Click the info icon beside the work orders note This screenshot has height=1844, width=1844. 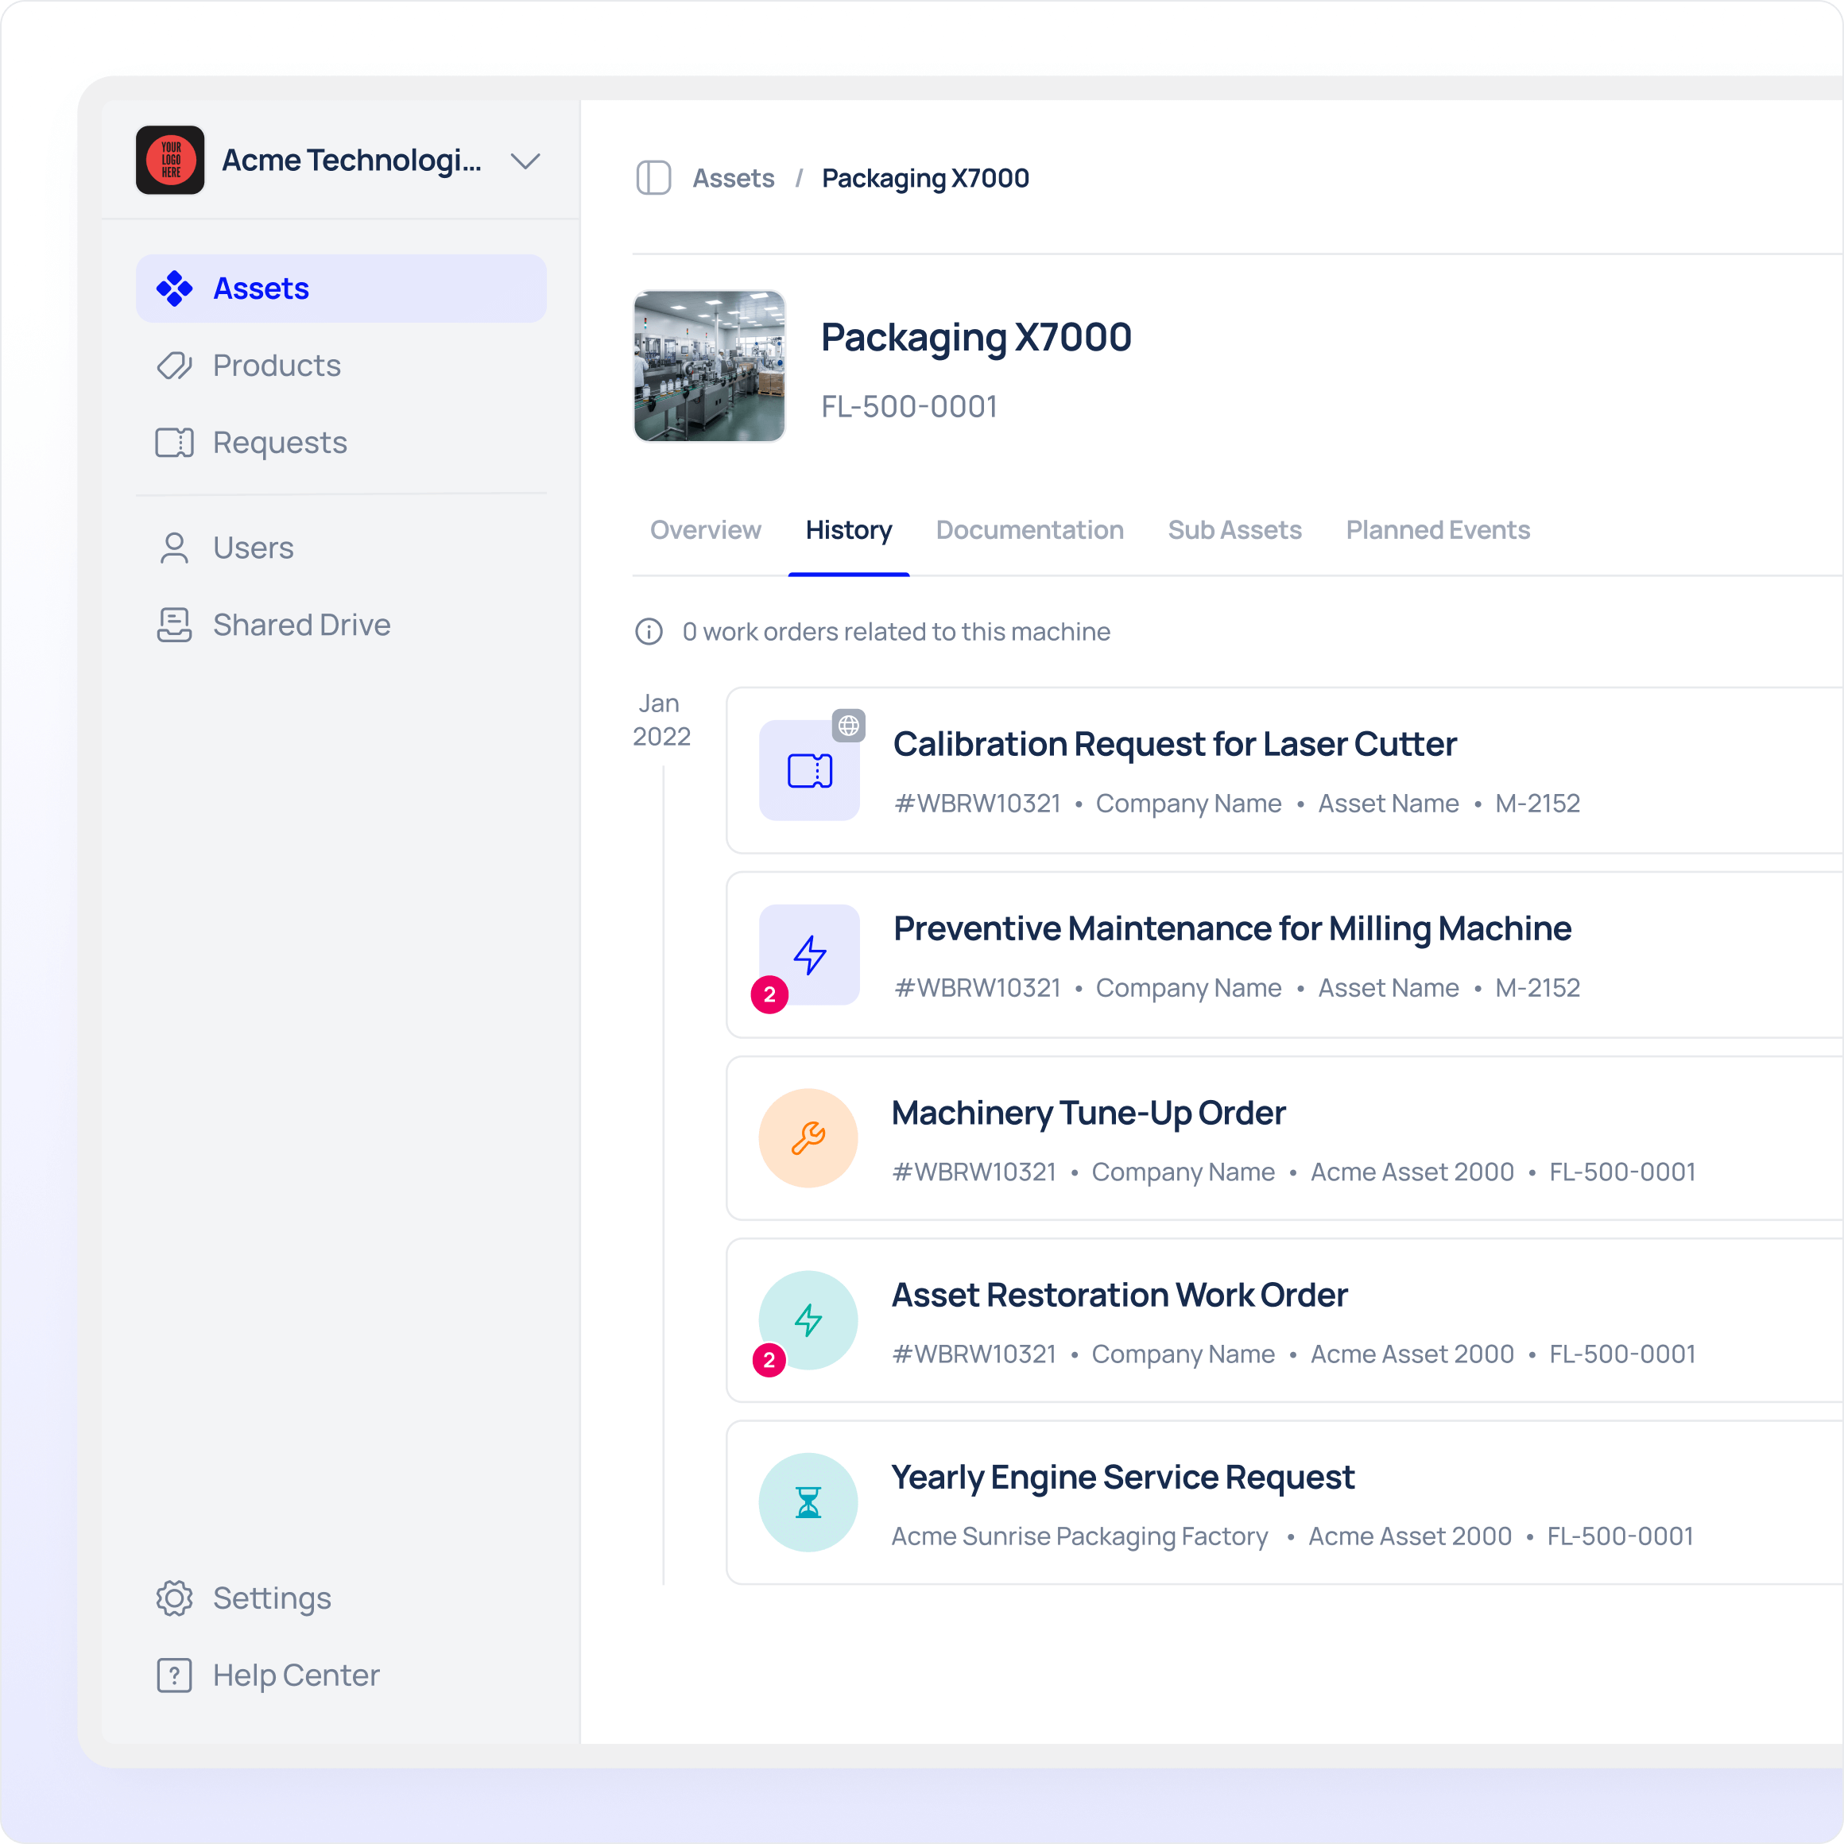tap(649, 632)
